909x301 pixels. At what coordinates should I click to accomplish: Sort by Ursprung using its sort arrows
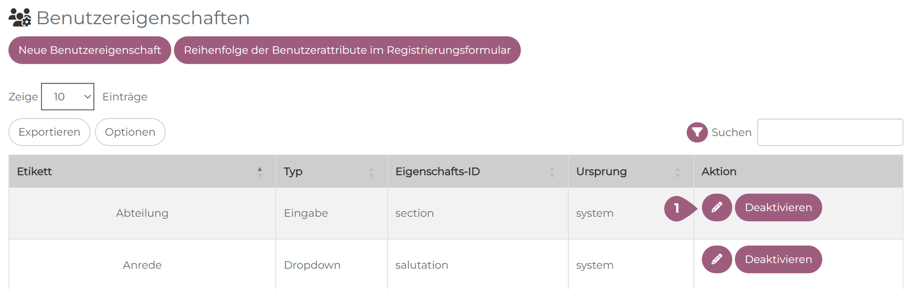[x=678, y=172]
